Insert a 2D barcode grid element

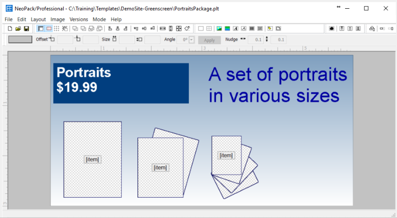click(260, 29)
